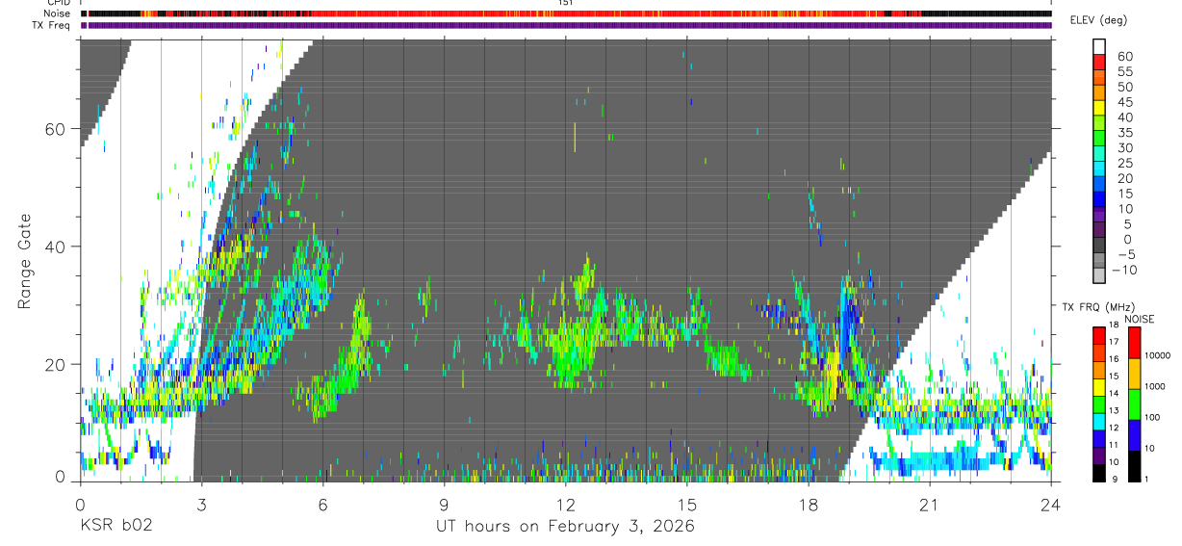Click the black bottom swatch of TX FRQ bar
This screenshot has width=1182, height=546.
(1099, 472)
